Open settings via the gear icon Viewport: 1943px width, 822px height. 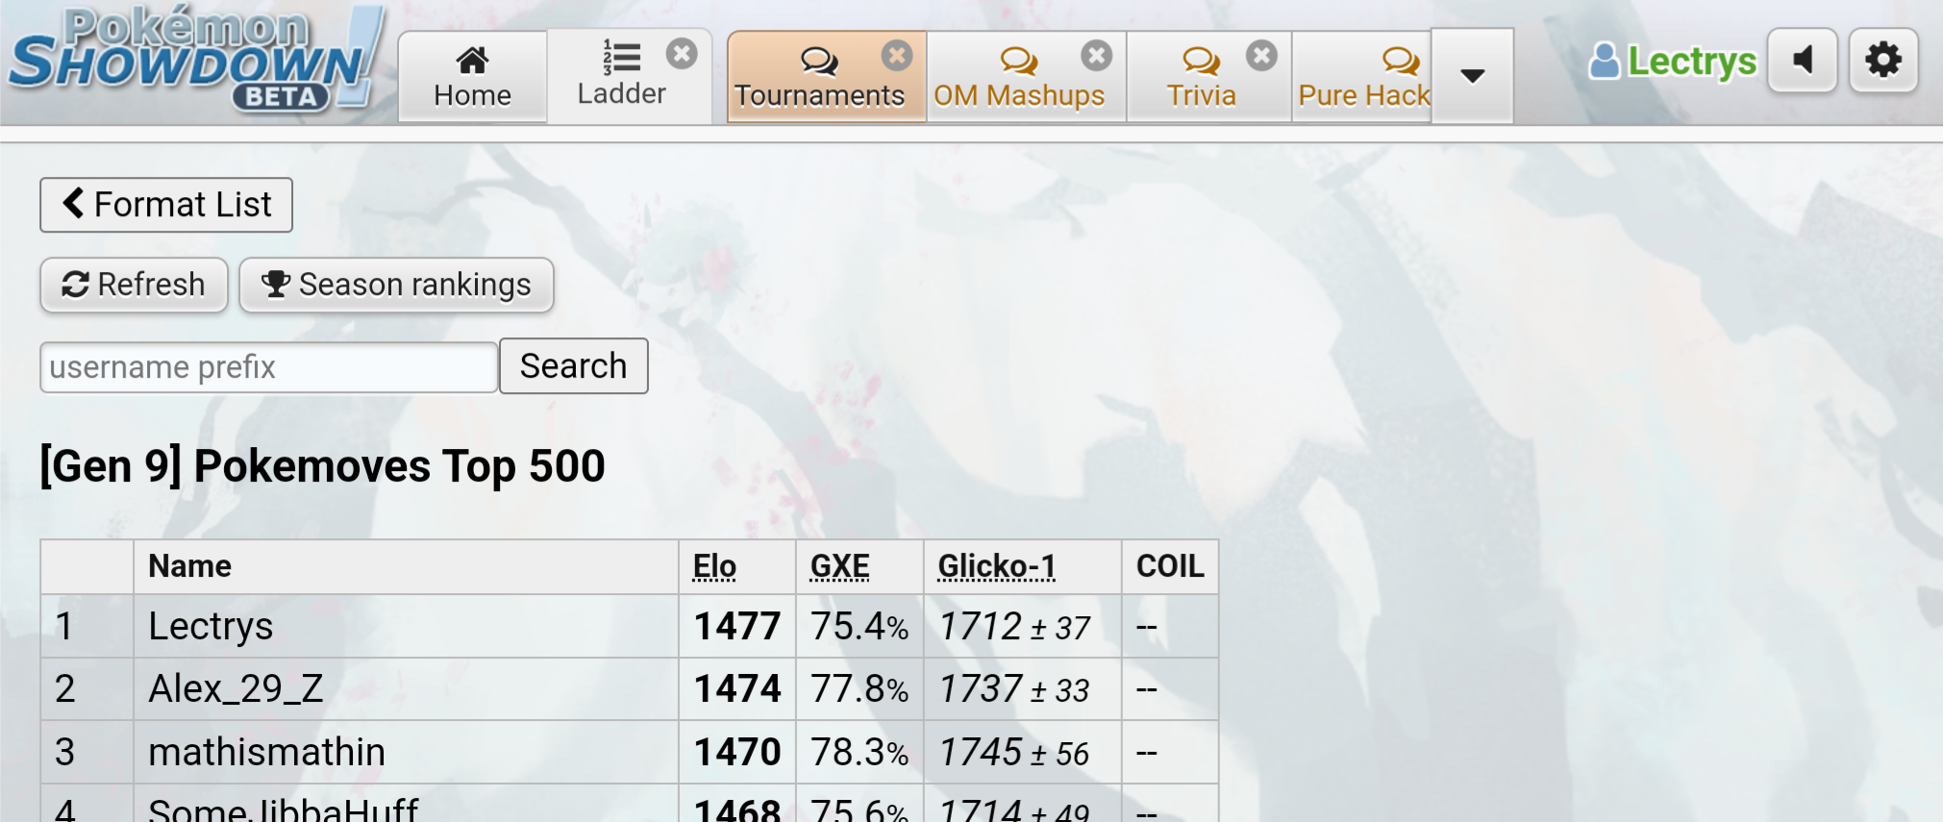coord(1882,61)
